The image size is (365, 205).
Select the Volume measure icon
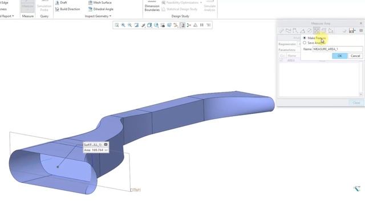tap(323, 31)
